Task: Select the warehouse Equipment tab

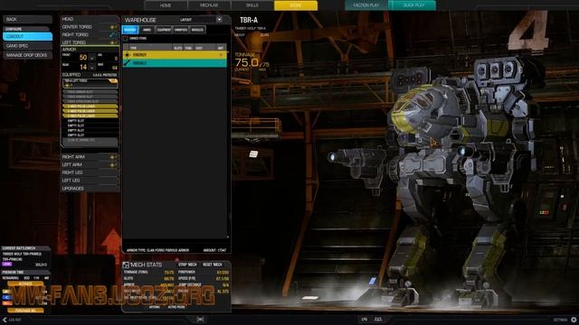Action: [164, 30]
